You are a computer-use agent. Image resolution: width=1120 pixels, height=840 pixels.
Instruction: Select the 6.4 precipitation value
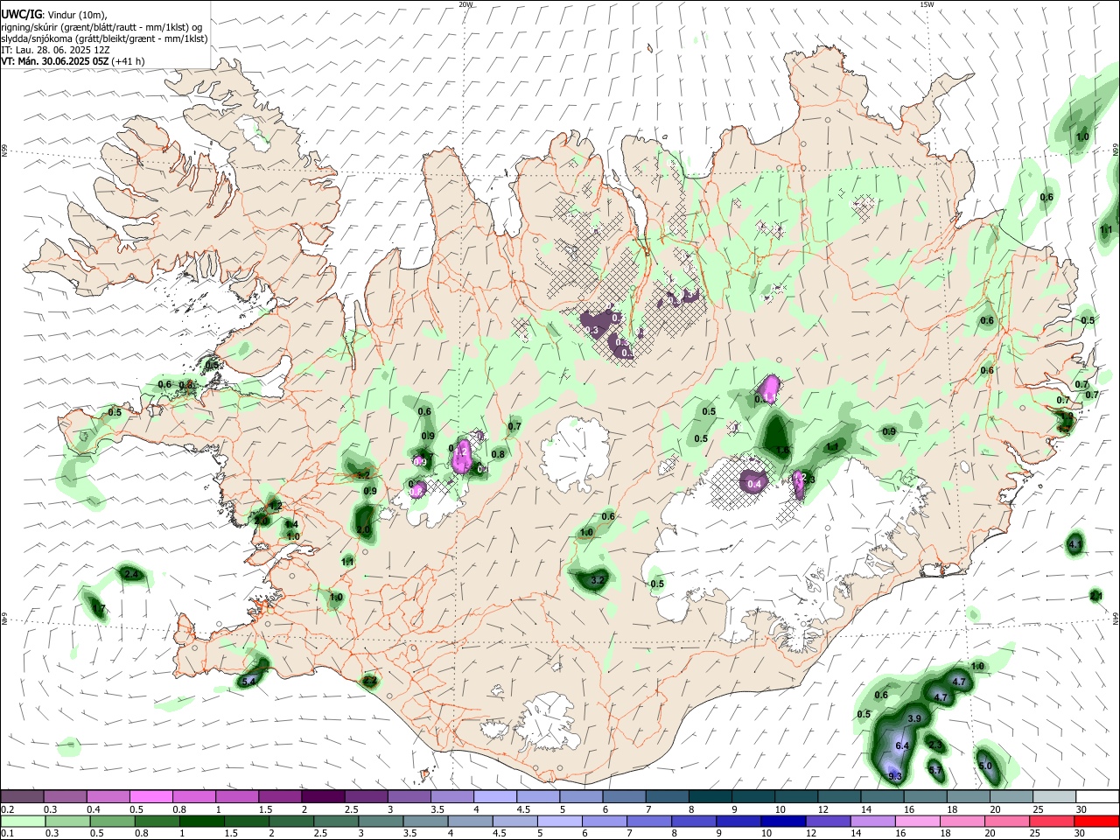pos(903,745)
